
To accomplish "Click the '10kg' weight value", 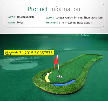I will [x=20, y=22].
